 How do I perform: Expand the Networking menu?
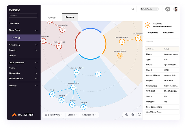tap(36, 45)
